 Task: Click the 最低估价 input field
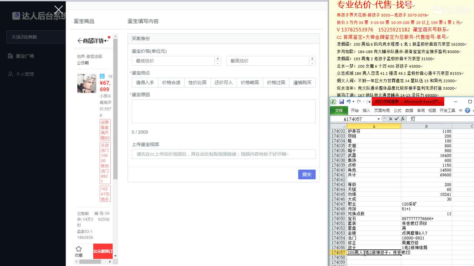[x=173, y=61]
